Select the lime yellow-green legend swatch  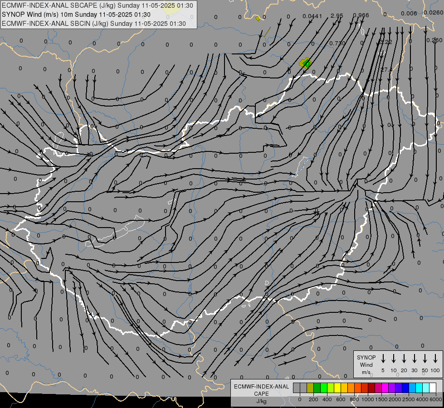pyautogui.click(x=331, y=388)
